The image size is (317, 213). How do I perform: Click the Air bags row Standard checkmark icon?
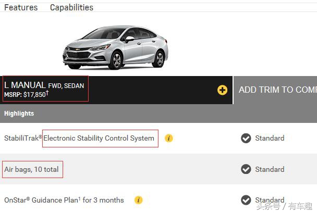(246, 169)
